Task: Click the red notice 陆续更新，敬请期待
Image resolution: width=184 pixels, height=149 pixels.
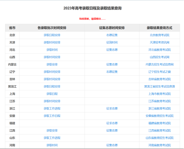Action: click(x=93, y=19)
